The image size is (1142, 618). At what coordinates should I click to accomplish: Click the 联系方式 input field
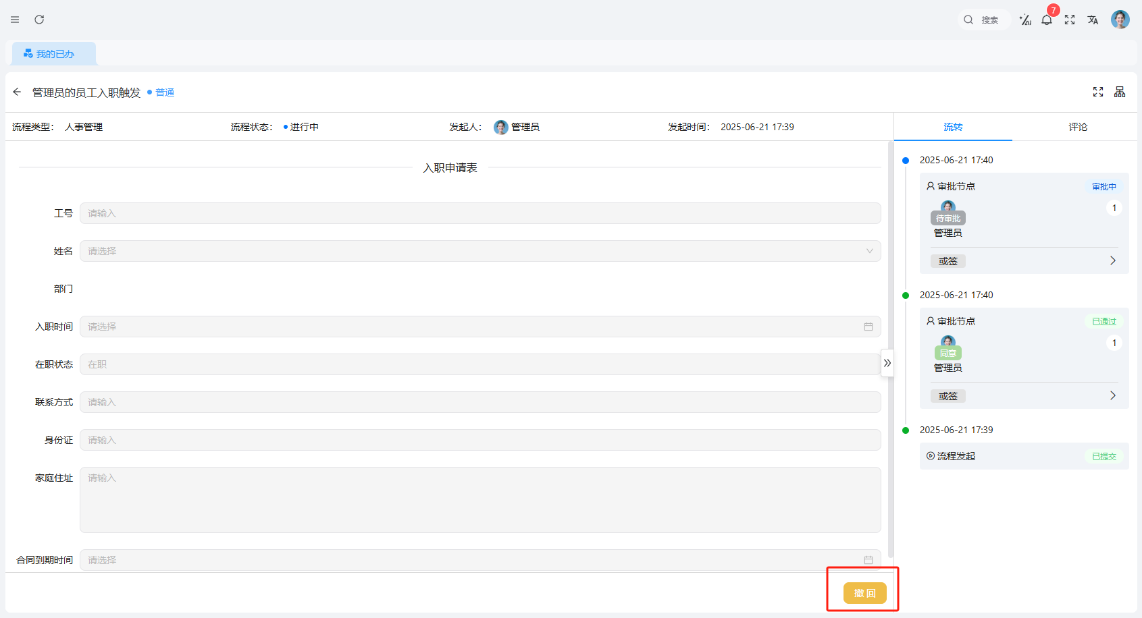480,402
